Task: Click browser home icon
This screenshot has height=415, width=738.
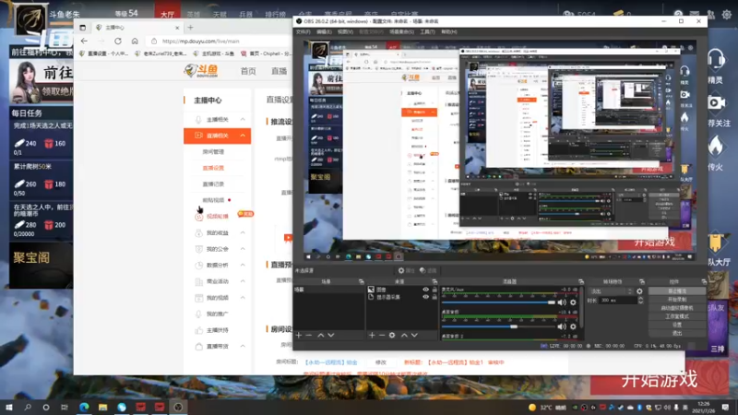Action: click(x=135, y=41)
